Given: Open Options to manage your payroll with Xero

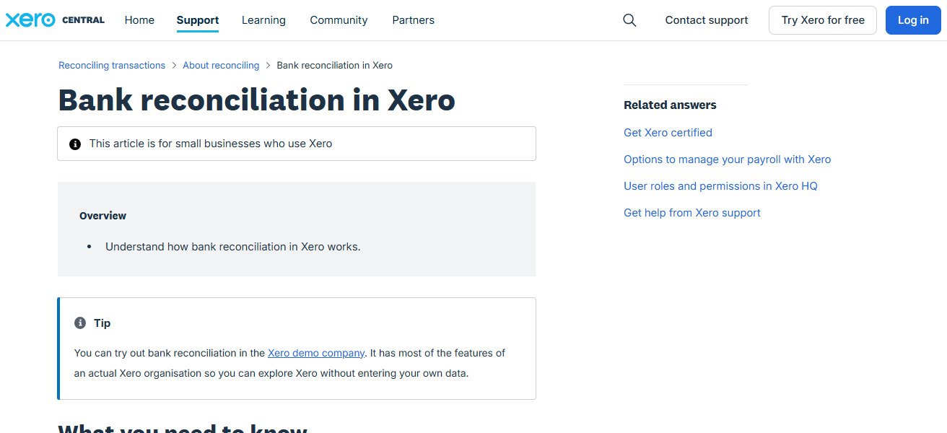Looking at the screenshot, I should pos(727,159).
